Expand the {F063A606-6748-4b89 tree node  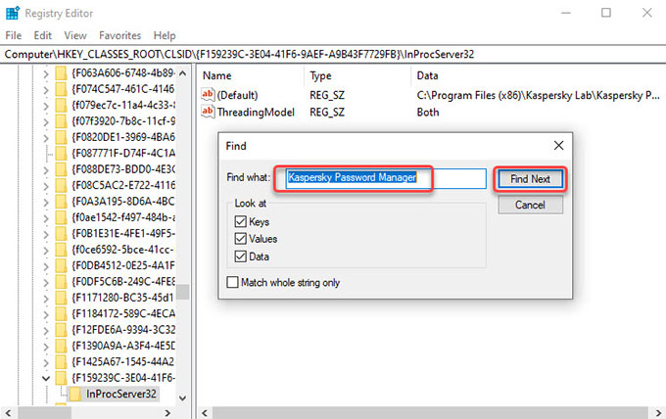pos(46,73)
